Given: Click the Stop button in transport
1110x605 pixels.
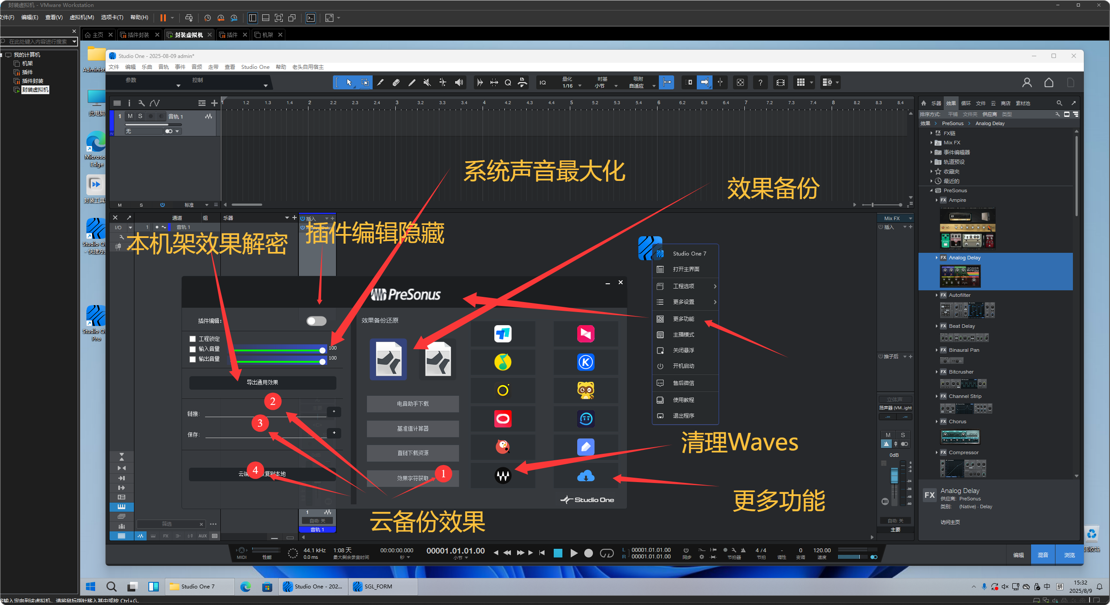Looking at the screenshot, I should coord(558,553).
